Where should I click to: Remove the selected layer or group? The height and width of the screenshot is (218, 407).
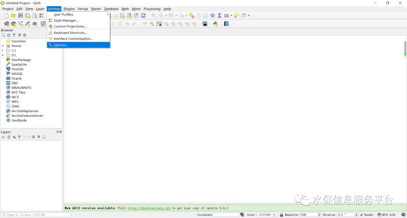pos(44,137)
